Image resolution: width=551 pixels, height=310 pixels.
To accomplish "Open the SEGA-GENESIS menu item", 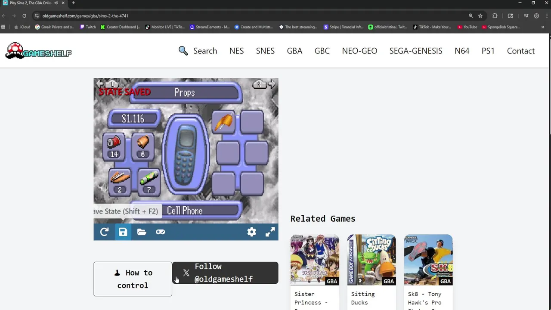I will 416,51.
